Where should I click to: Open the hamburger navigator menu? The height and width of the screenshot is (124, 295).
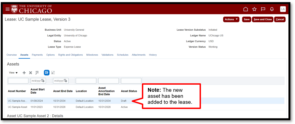click(x=8, y=9)
